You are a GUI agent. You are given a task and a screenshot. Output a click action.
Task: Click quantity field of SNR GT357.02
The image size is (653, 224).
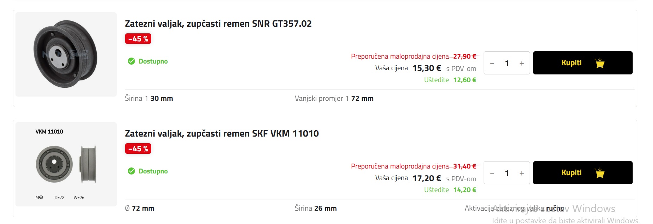tap(507, 63)
